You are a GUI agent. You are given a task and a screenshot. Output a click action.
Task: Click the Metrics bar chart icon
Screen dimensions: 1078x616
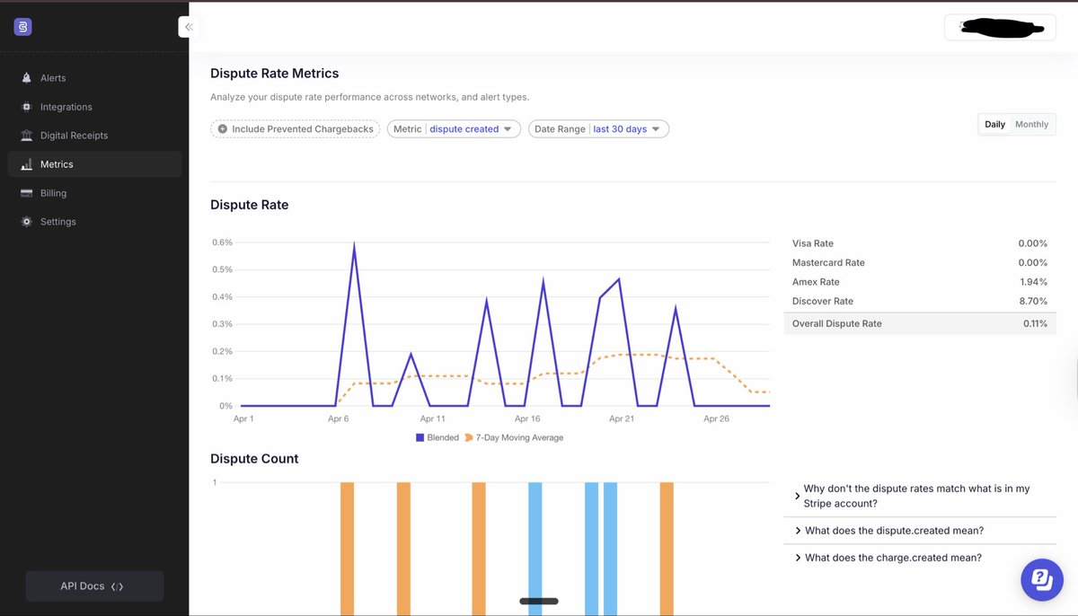coord(26,164)
